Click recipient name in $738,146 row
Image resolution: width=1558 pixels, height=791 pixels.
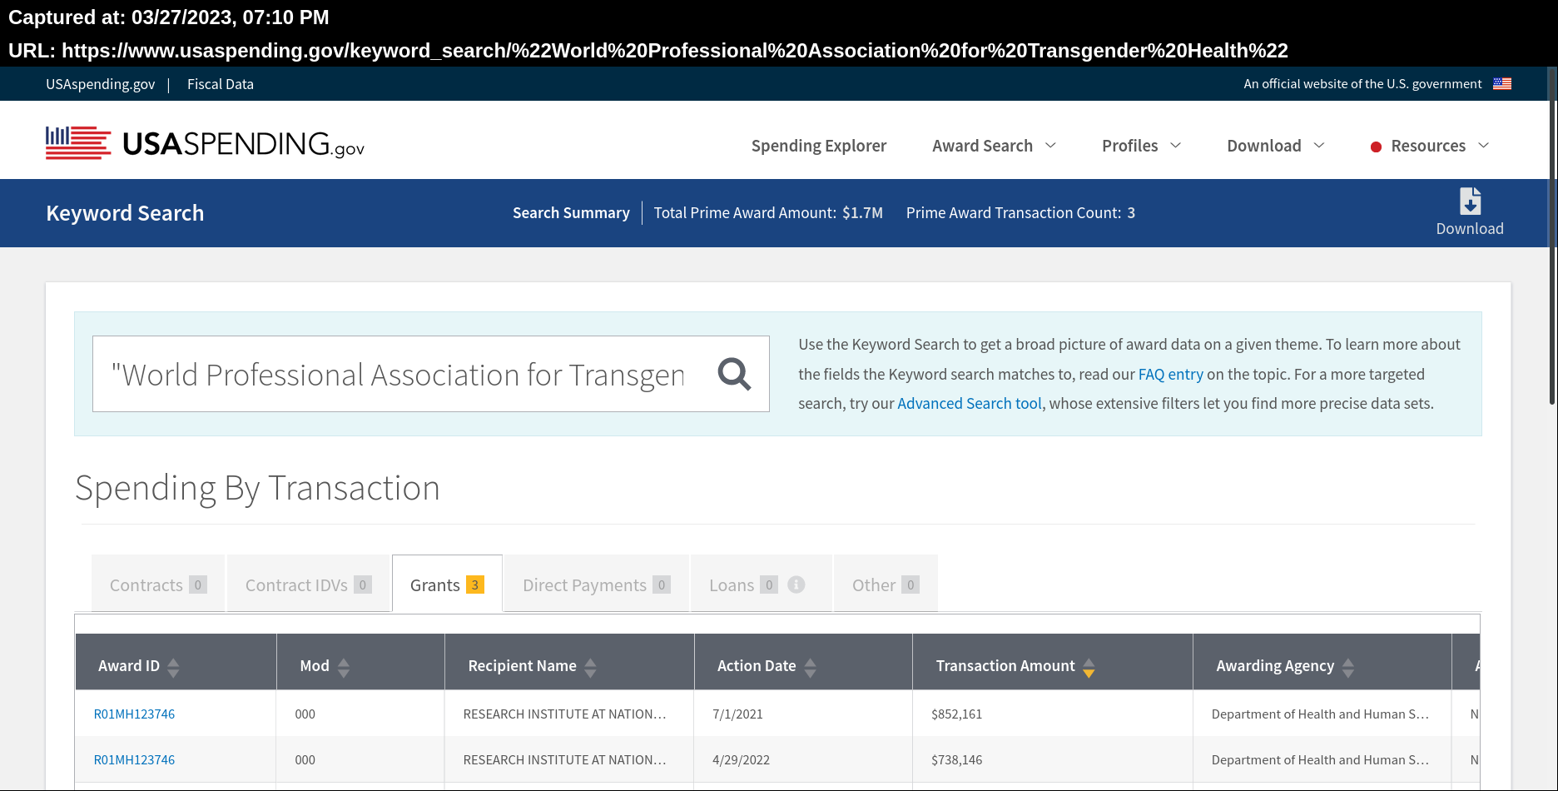coord(564,759)
